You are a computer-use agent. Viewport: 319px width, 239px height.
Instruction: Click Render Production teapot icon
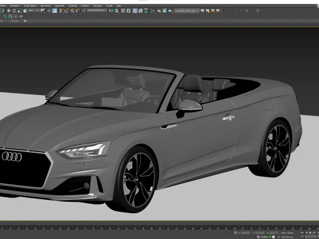click(170, 11)
